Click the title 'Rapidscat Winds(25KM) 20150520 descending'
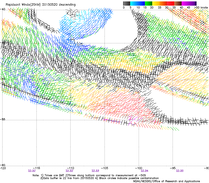Viewport: 209px width, 183px height. [40, 5]
